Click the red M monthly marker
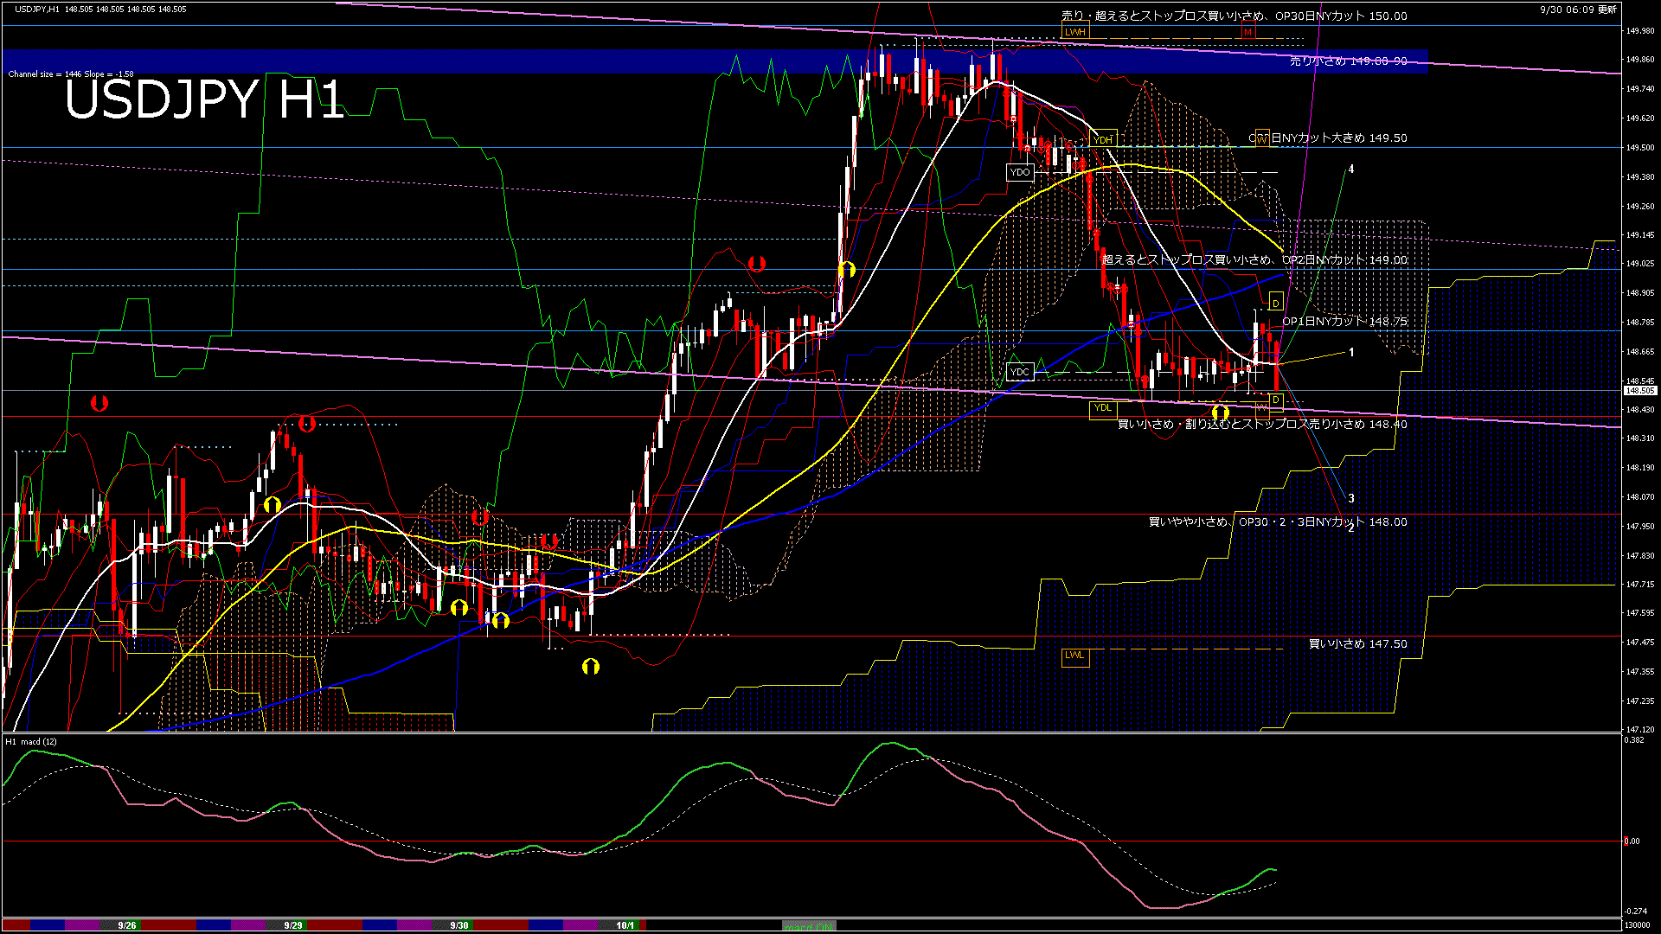The image size is (1661, 934). point(1247,32)
